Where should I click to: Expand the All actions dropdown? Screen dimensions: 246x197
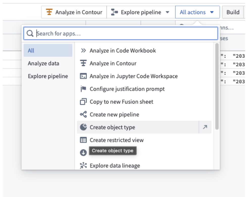pos(197,12)
